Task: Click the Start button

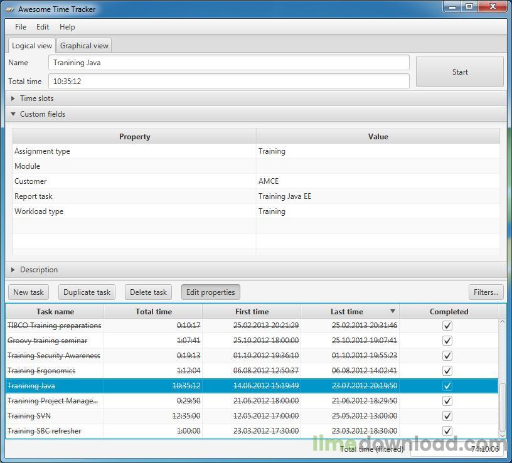Action: pyautogui.click(x=460, y=72)
